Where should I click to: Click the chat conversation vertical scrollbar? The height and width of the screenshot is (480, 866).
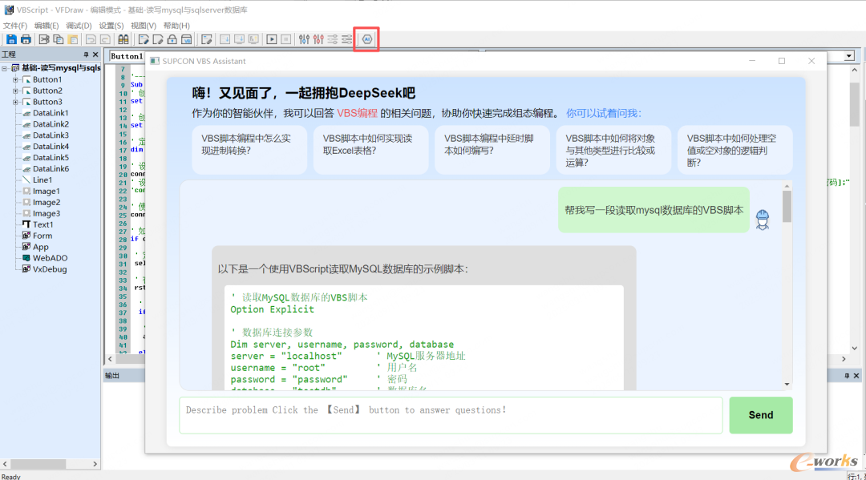(787, 288)
